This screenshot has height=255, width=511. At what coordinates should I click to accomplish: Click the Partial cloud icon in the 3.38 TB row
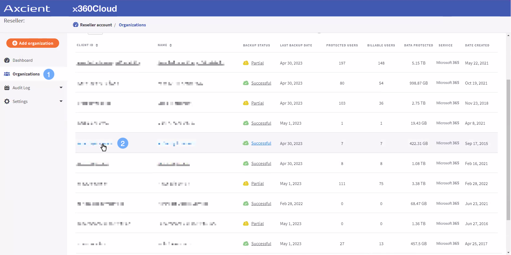[x=246, y=183]
